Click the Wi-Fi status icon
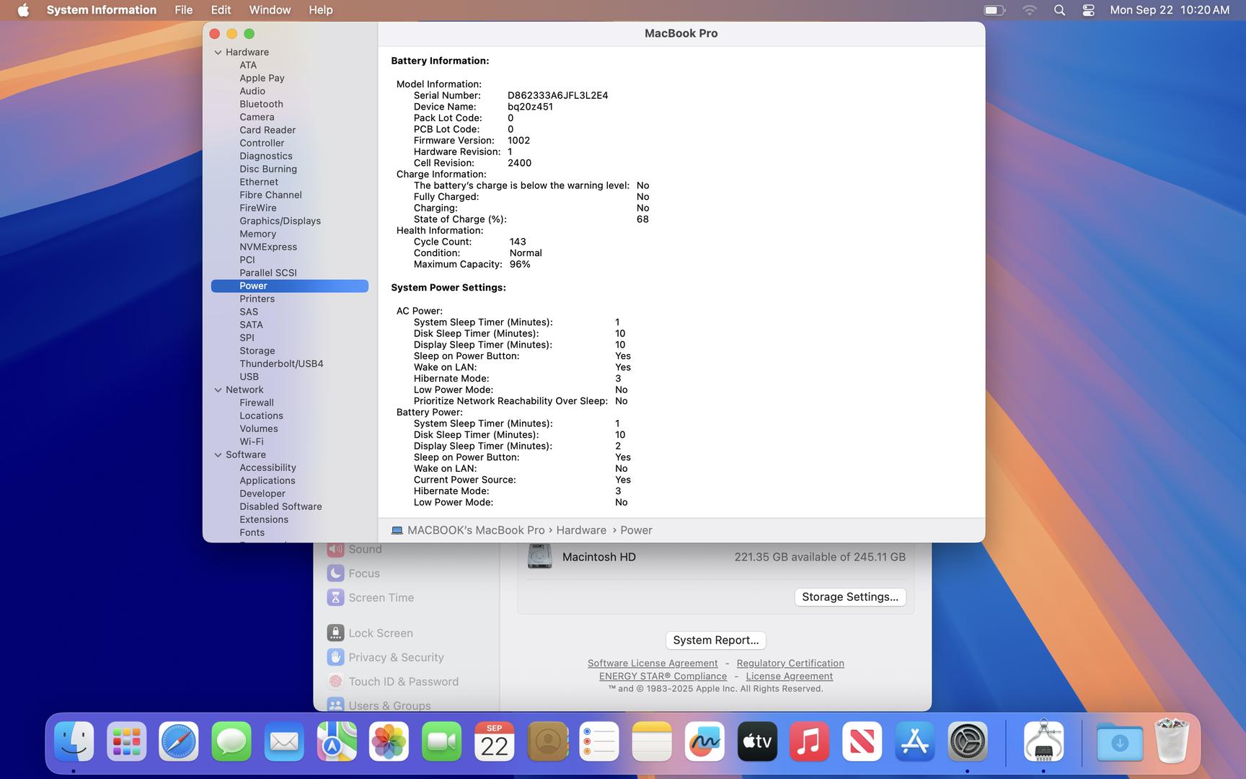Viewport: 1246px width, 779px height. pos(1030,10)
